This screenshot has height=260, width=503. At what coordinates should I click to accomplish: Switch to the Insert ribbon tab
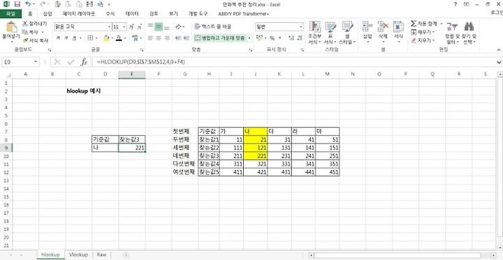click(x=48, y=14)
